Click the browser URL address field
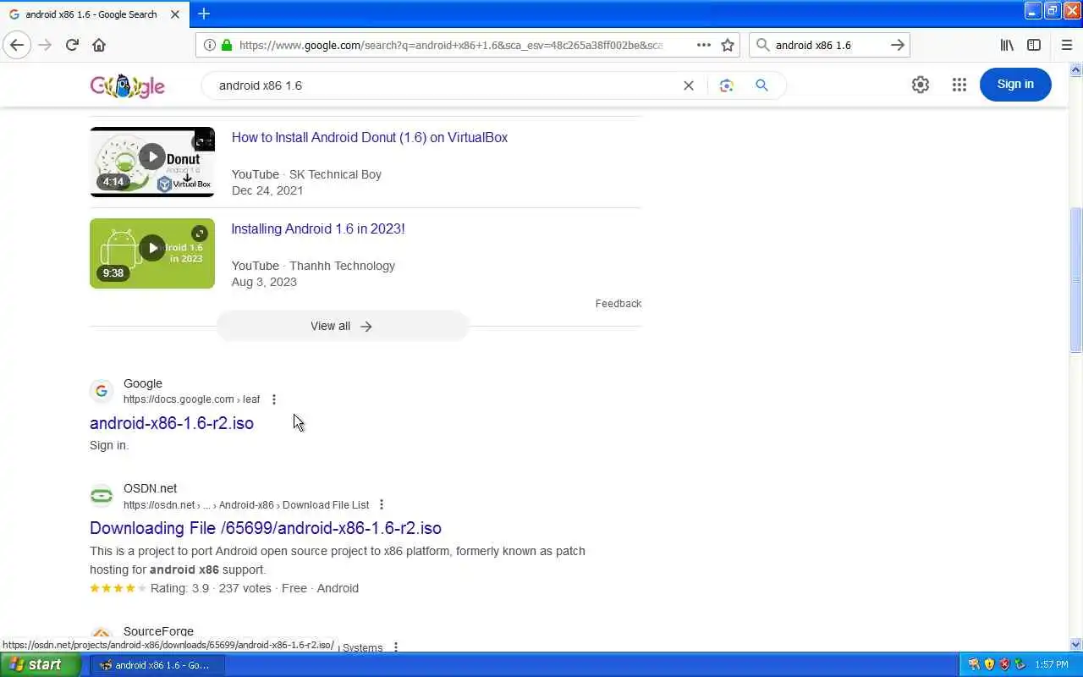Screen dimensions: 1083x677 [x=451, y=45]
